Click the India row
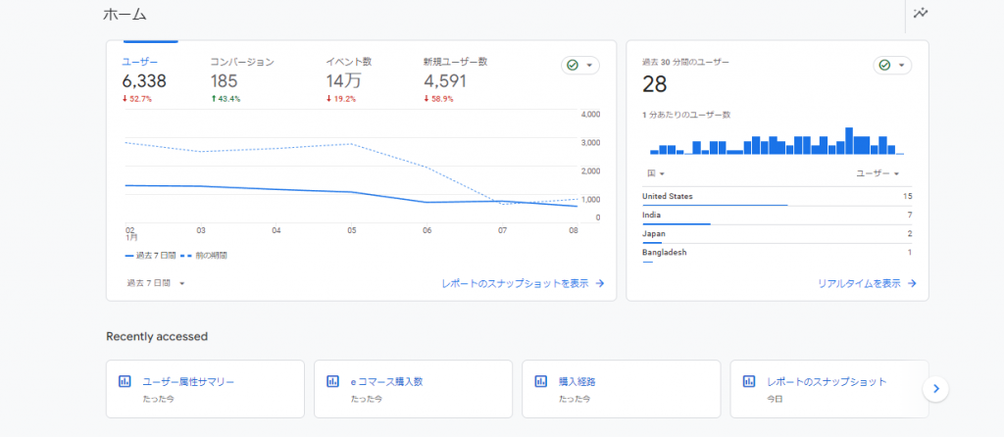Screen dimensions: 1004x437 pyautogui.click(x=778, y=216)
